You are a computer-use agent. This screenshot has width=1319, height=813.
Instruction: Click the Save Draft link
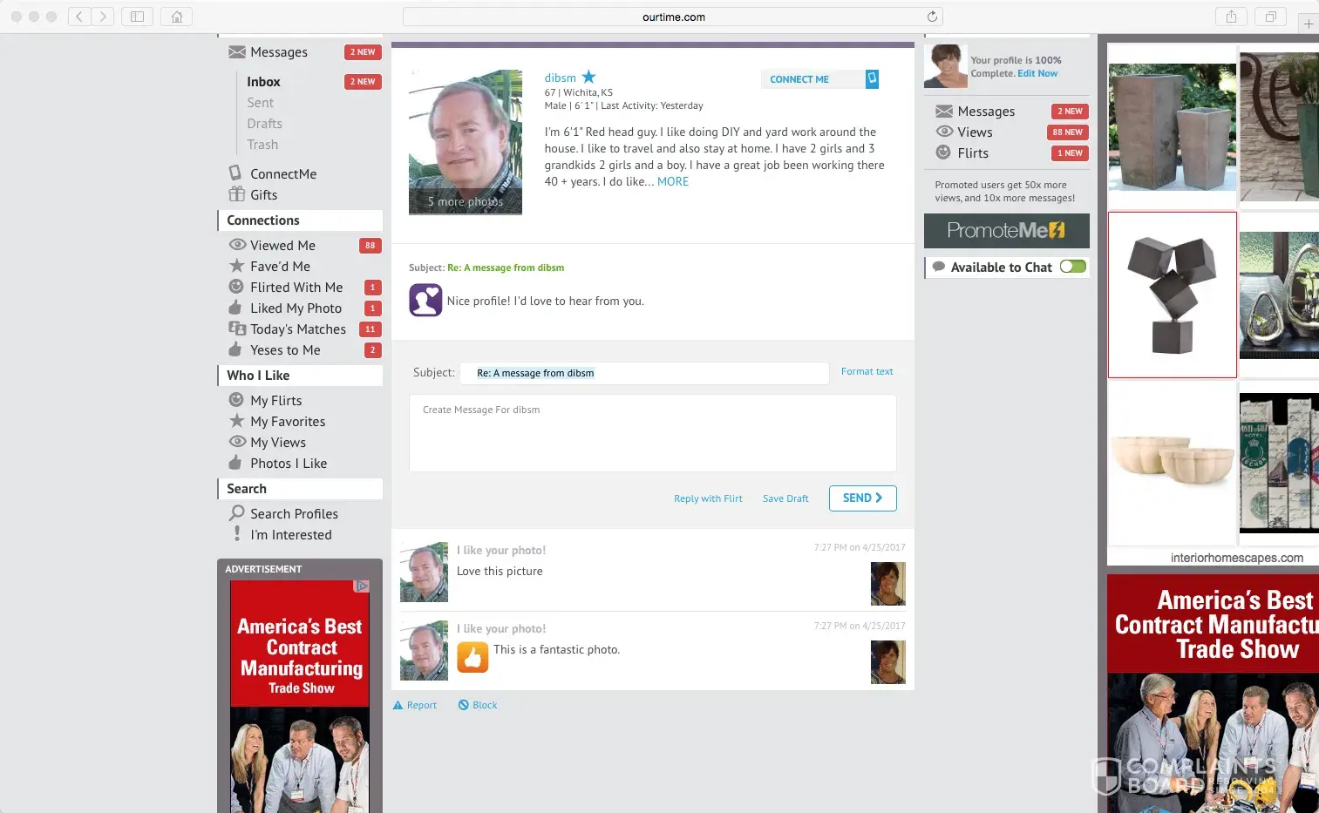coord(785,498)
